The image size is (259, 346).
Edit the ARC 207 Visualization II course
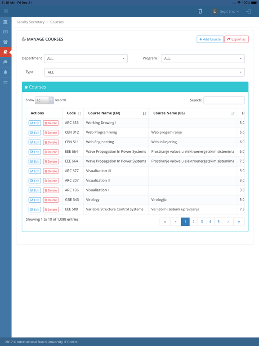point(35,181)
